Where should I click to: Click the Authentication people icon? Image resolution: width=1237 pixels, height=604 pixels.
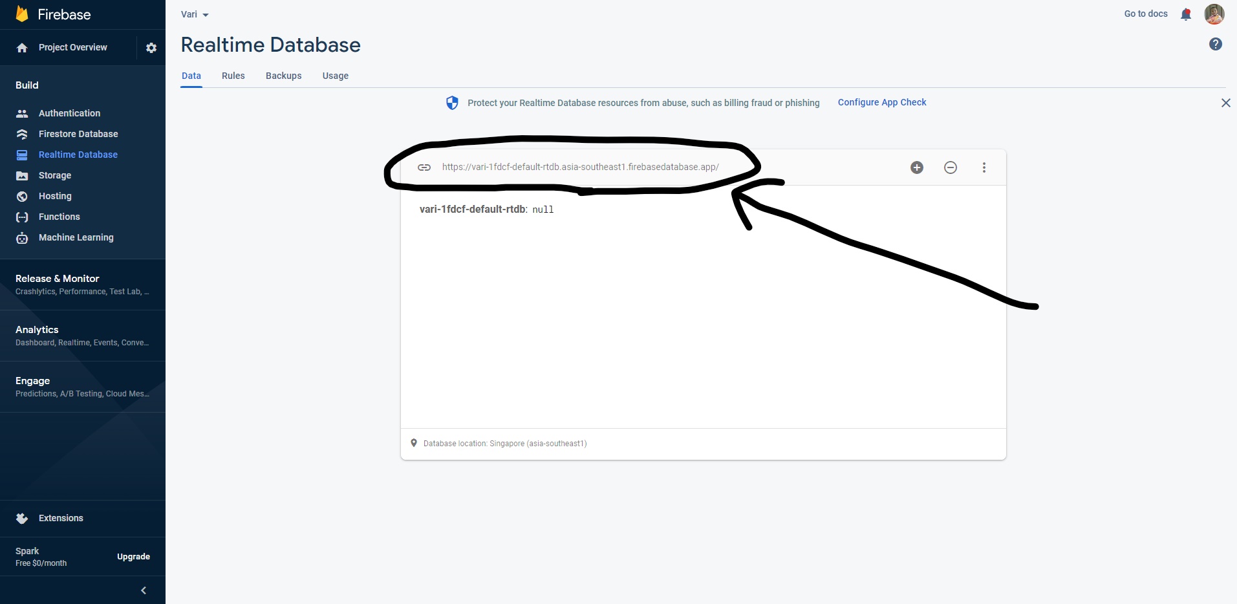[x=22, y=113]
